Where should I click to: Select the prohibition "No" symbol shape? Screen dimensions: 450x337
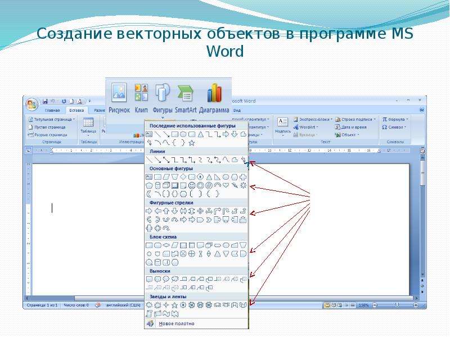pos(209,185)
